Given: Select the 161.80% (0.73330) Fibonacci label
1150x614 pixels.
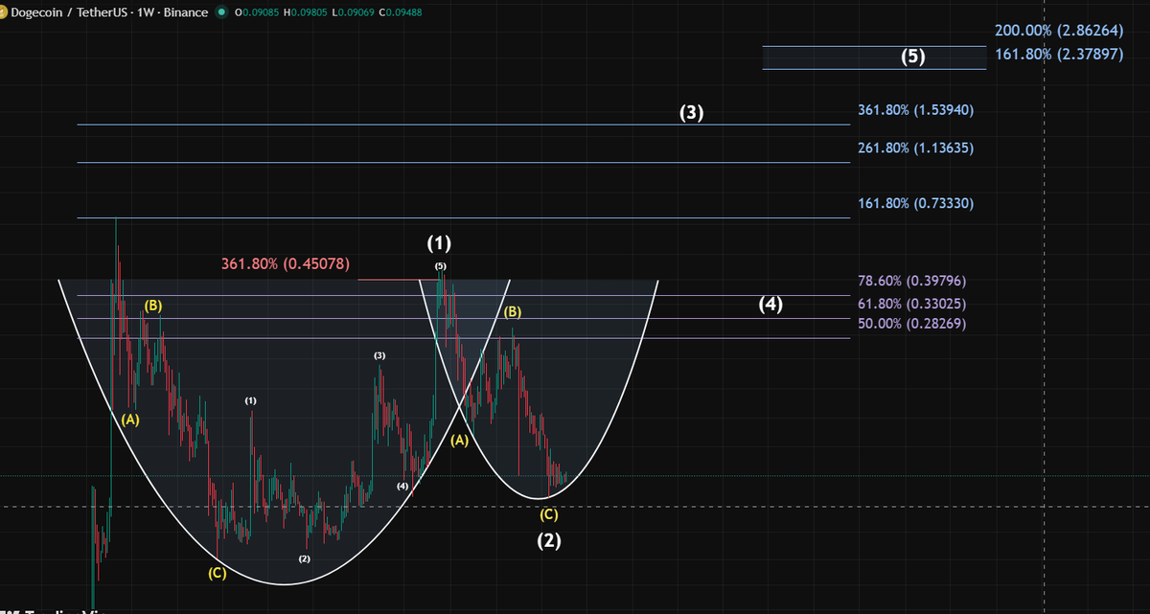Looking at the screenshot, I should tap(915, 203).
